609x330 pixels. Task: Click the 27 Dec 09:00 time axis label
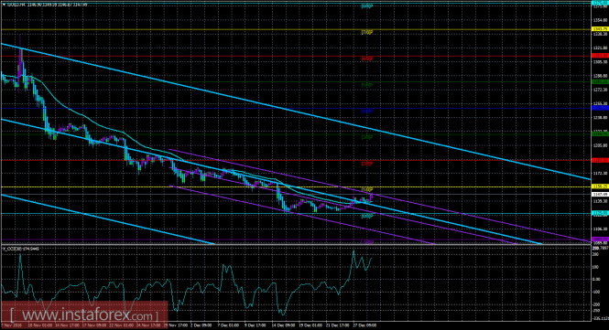click(x=365, y=325)
